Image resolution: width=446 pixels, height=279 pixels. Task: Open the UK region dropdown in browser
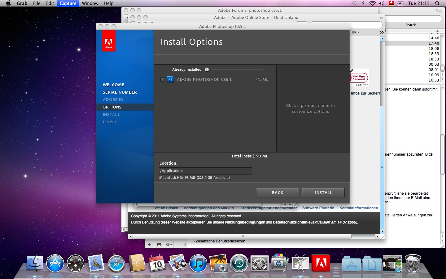(x=355, y=32)
